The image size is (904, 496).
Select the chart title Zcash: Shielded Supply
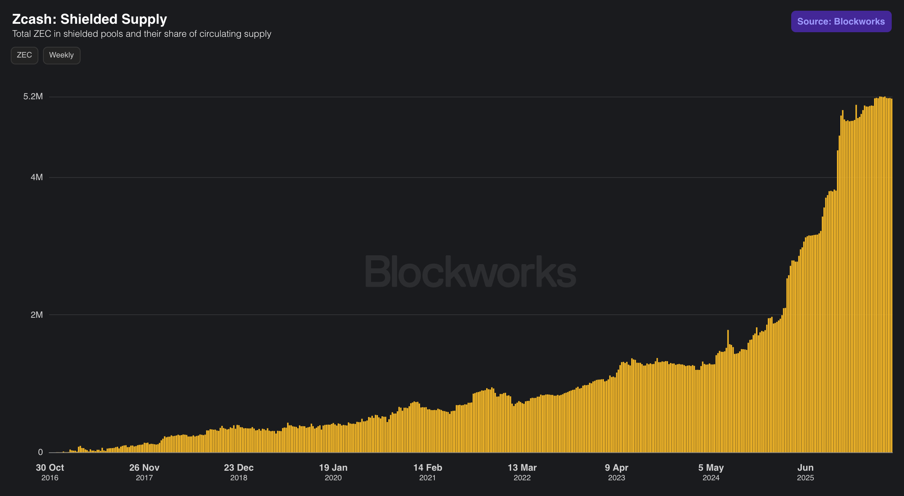click(89, 19)
